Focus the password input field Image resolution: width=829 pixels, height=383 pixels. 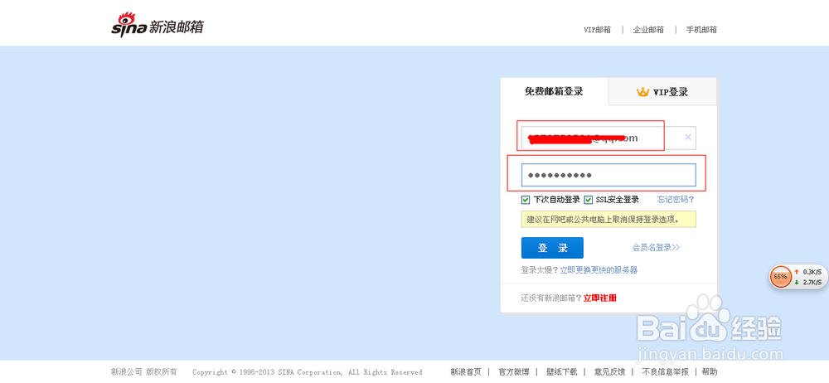click(608, 175)
